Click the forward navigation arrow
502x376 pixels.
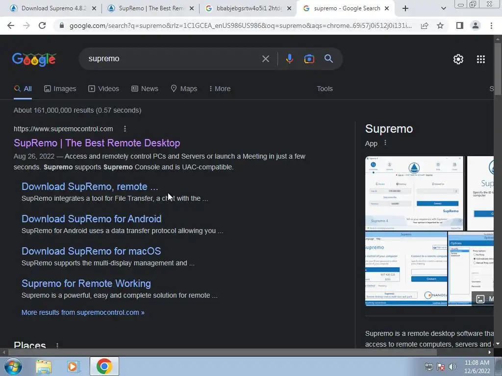[26, 25]
